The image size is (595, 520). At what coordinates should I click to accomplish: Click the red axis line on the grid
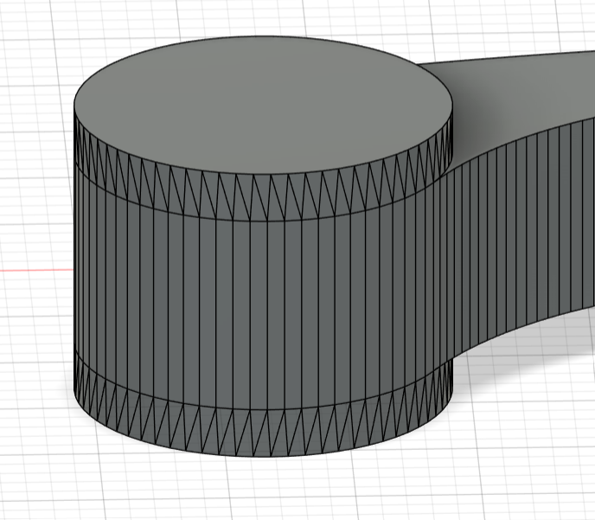coord(35,271)
